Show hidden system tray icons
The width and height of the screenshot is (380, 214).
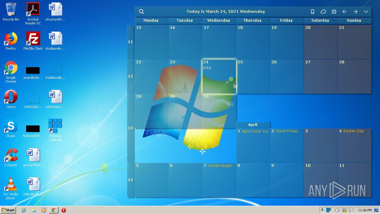[x=322, y=210]
